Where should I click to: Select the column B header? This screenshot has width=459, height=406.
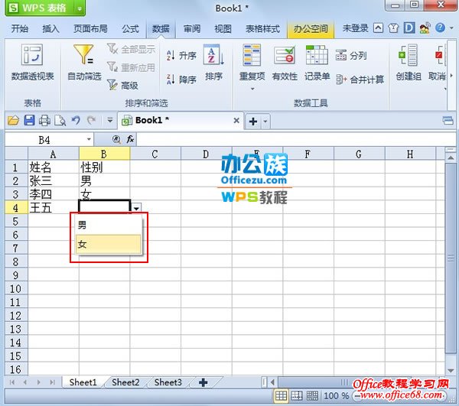[104, 154]
